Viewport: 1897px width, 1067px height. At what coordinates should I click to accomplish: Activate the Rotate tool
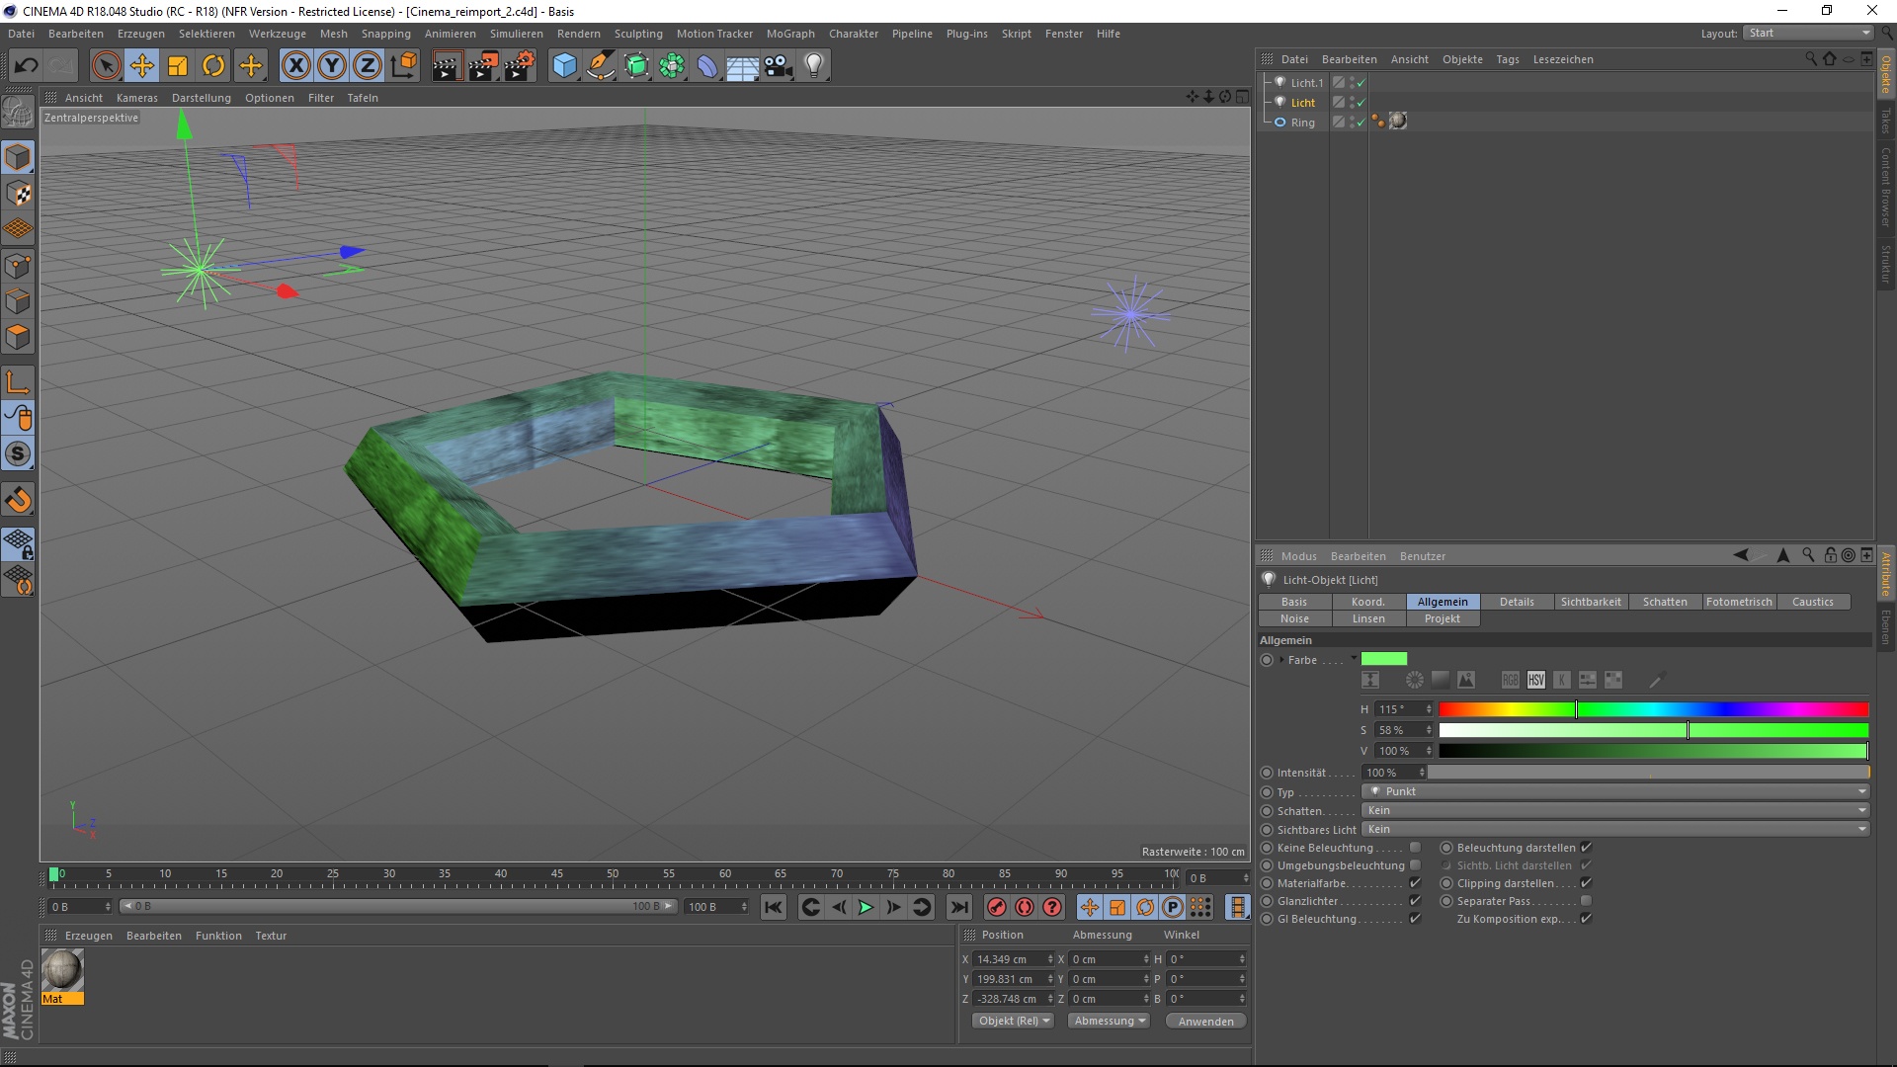pos(213,66)
